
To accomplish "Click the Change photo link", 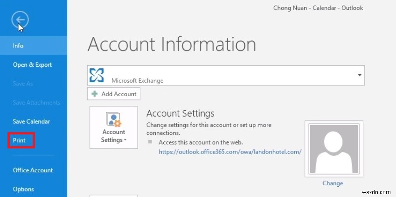I will 333,183.
